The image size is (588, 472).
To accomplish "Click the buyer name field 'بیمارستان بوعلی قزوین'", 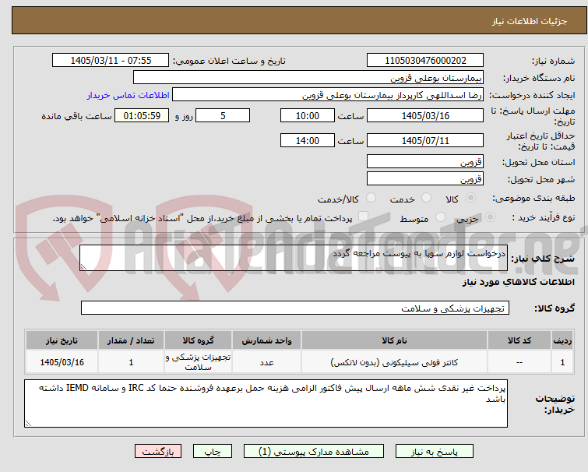I will pyautogui.click(x=308, y=78).
